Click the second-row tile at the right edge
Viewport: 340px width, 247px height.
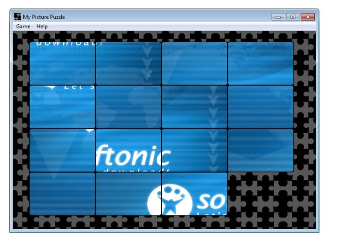(x=261, y=107)
